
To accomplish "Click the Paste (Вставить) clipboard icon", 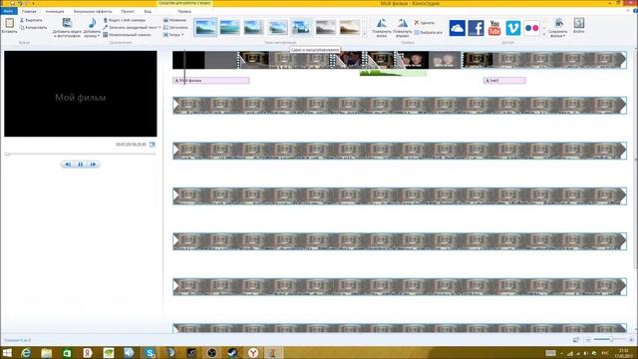I will 9,23.
